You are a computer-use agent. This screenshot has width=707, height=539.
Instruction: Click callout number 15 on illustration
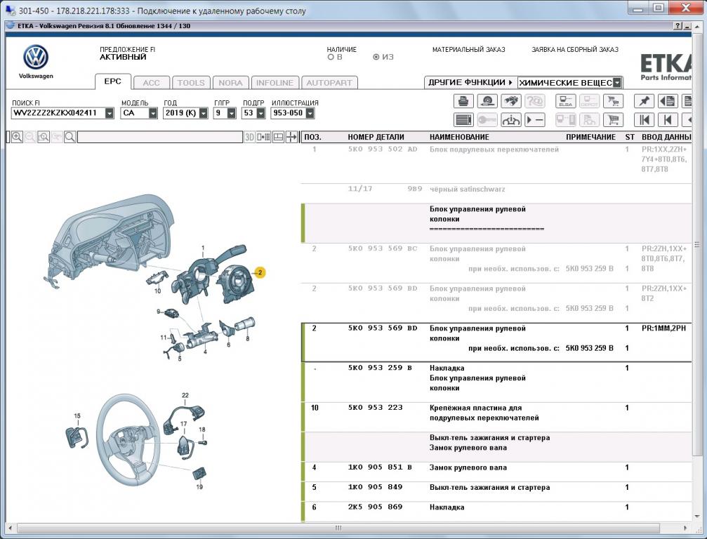click(x=77, y=416)
